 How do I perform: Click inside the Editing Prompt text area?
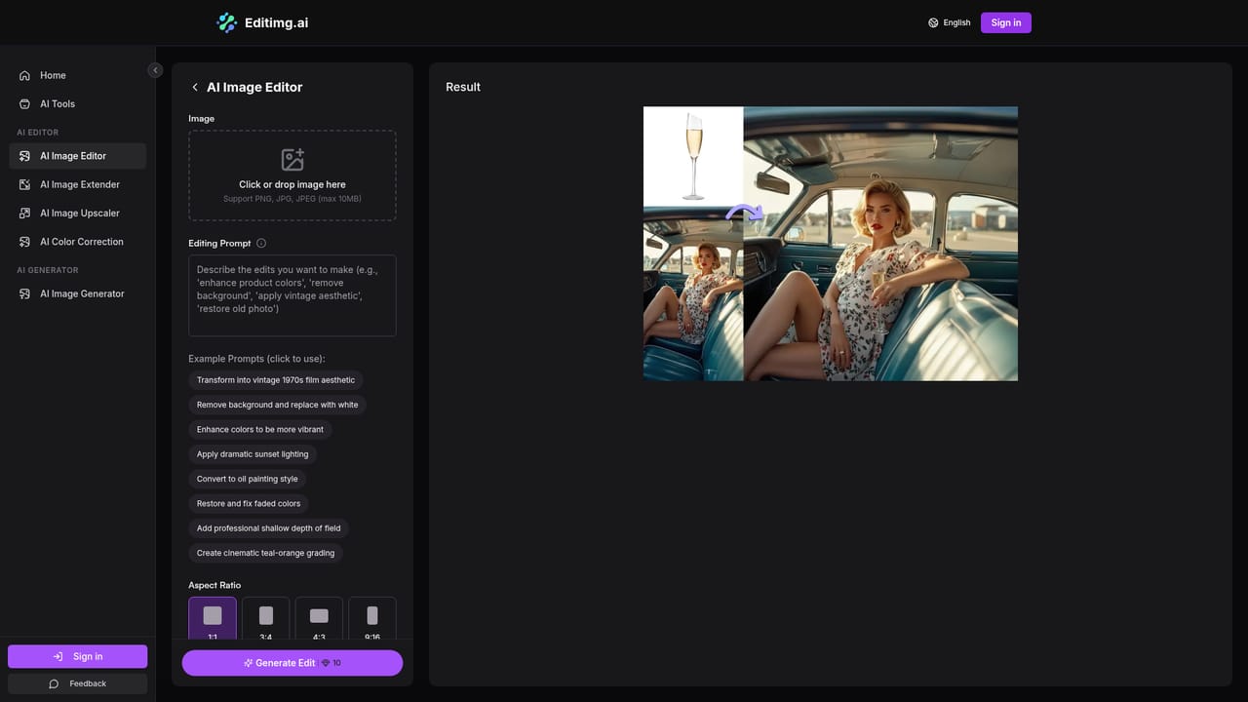(292, 296)
